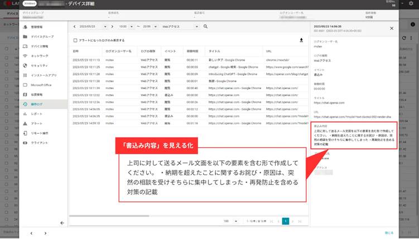Click the chrome://newtab/ URL cell

click(x=277, y=60)
